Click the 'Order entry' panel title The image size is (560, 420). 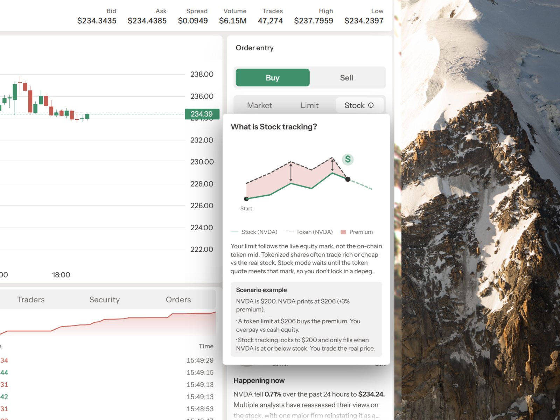pos(254,48)
